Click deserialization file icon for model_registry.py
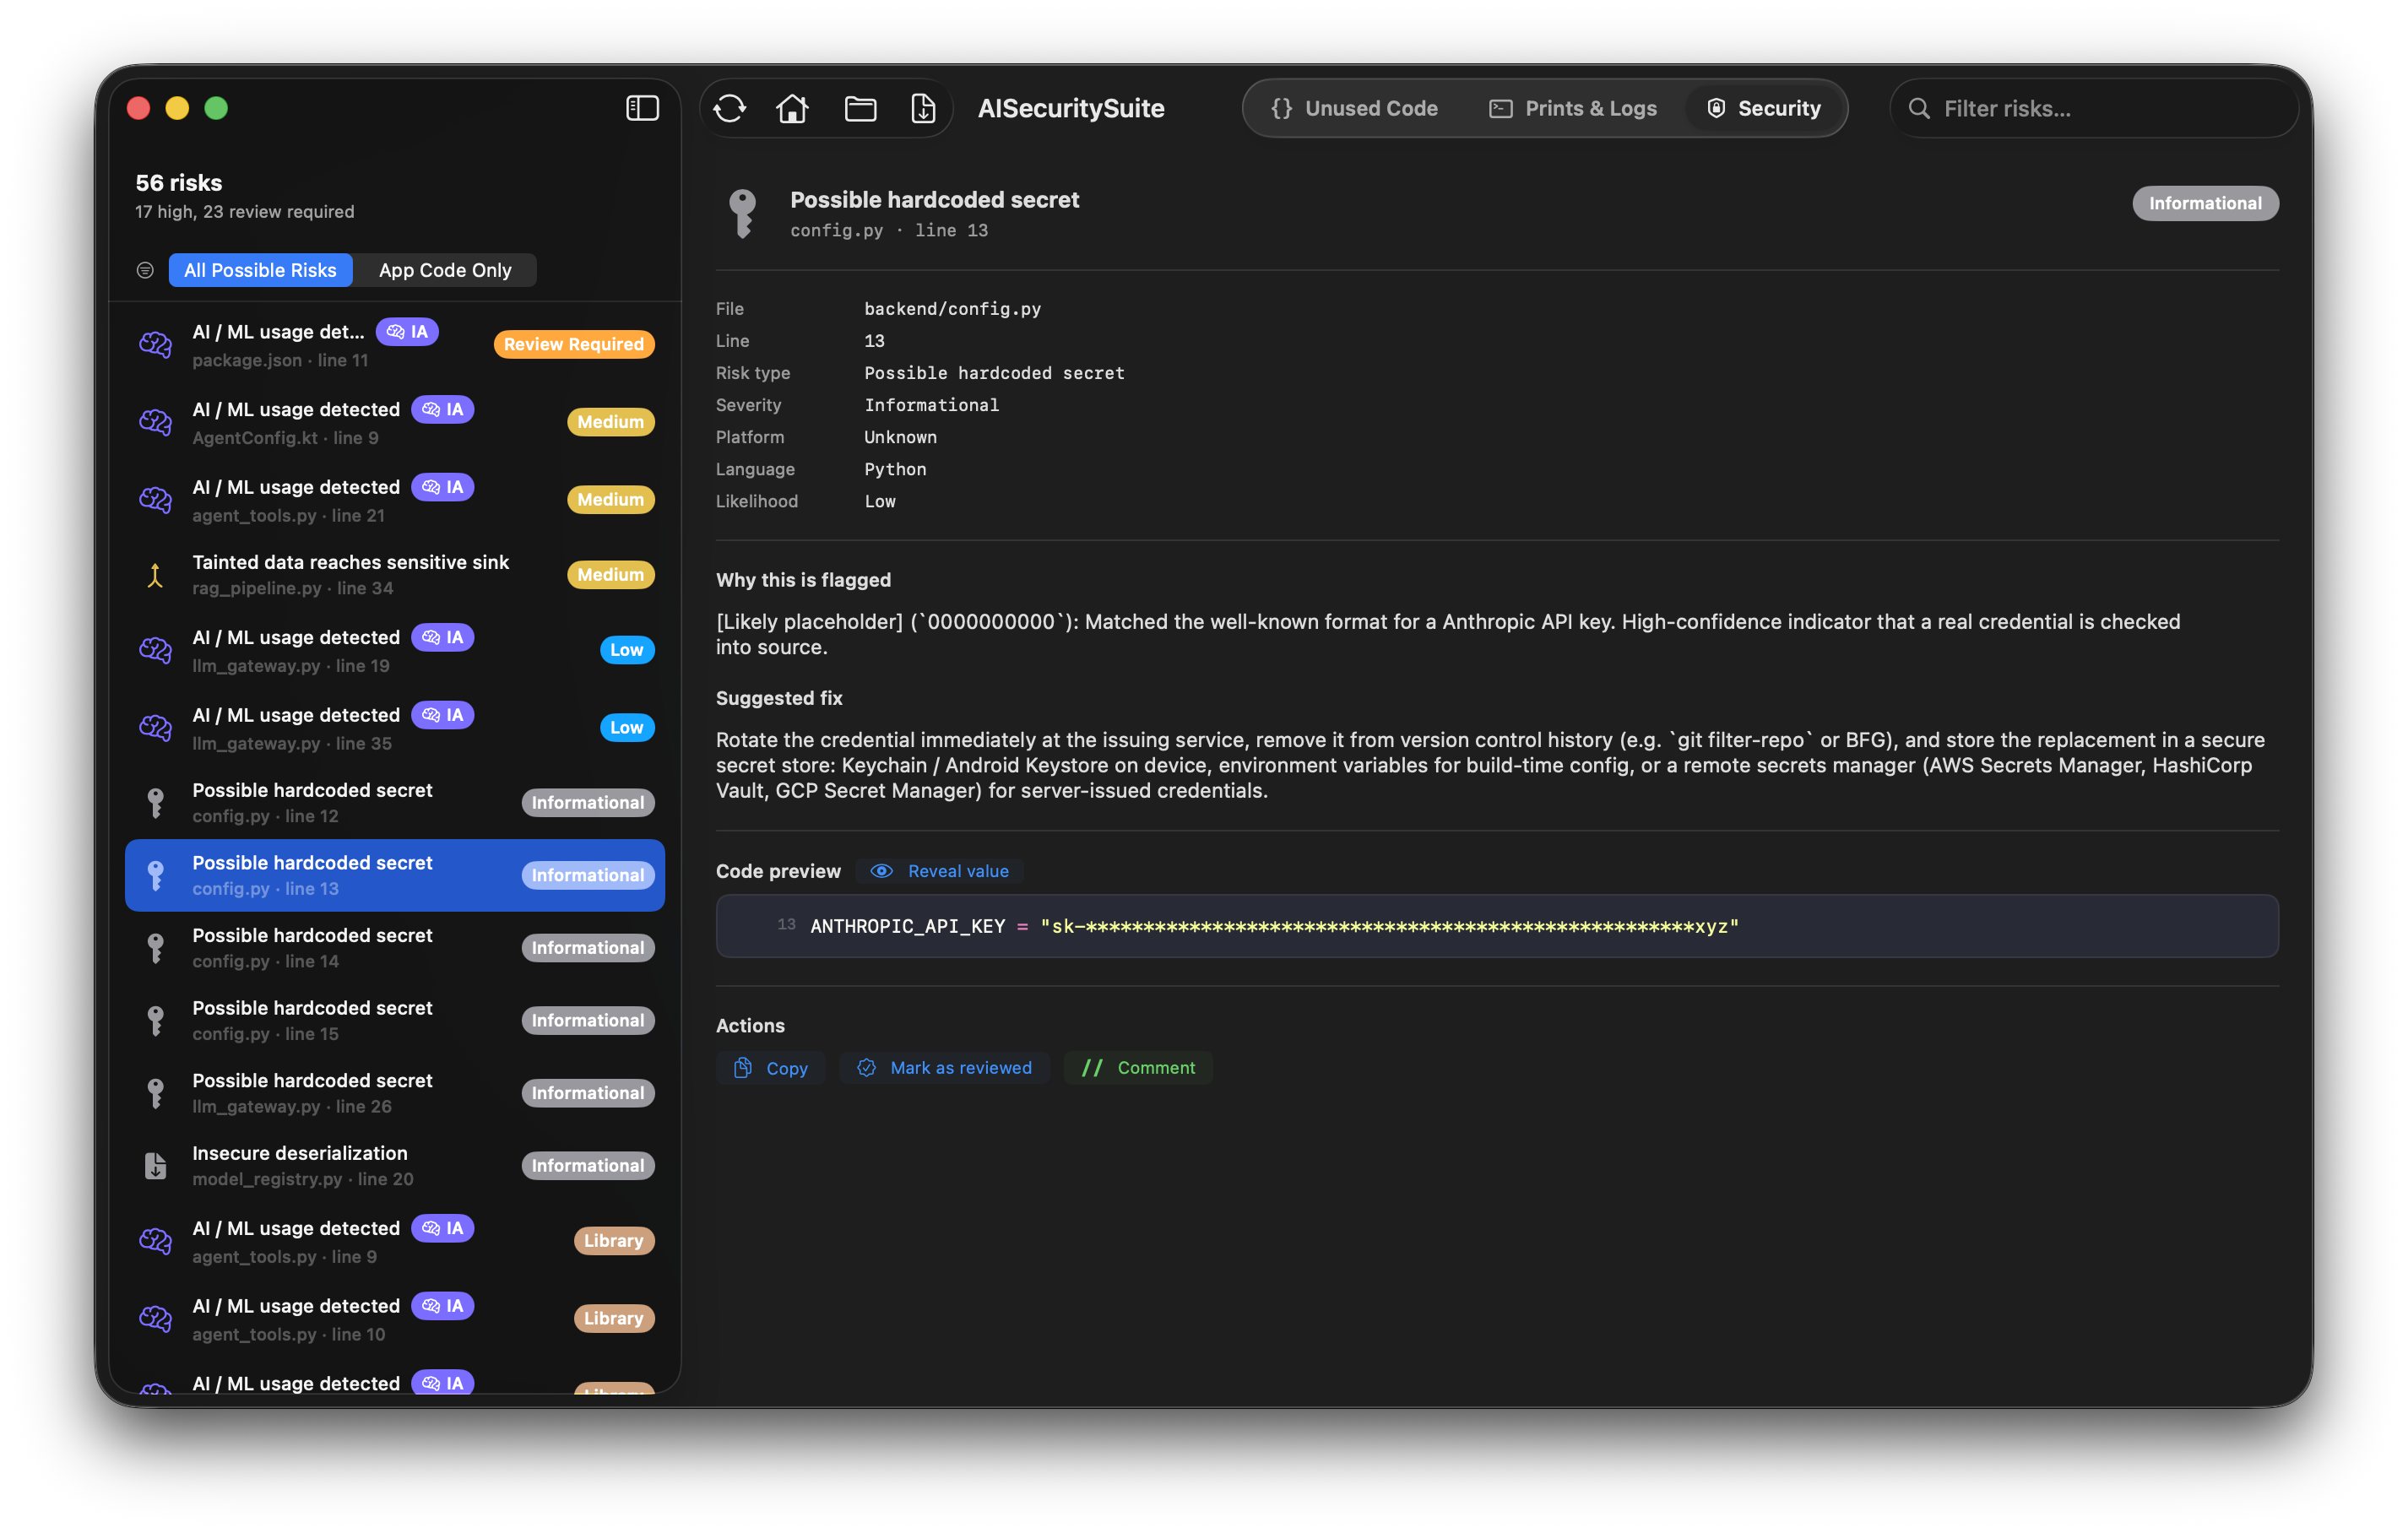The width and height of the screenshot is (2408, 1533). click(155, 1166)
